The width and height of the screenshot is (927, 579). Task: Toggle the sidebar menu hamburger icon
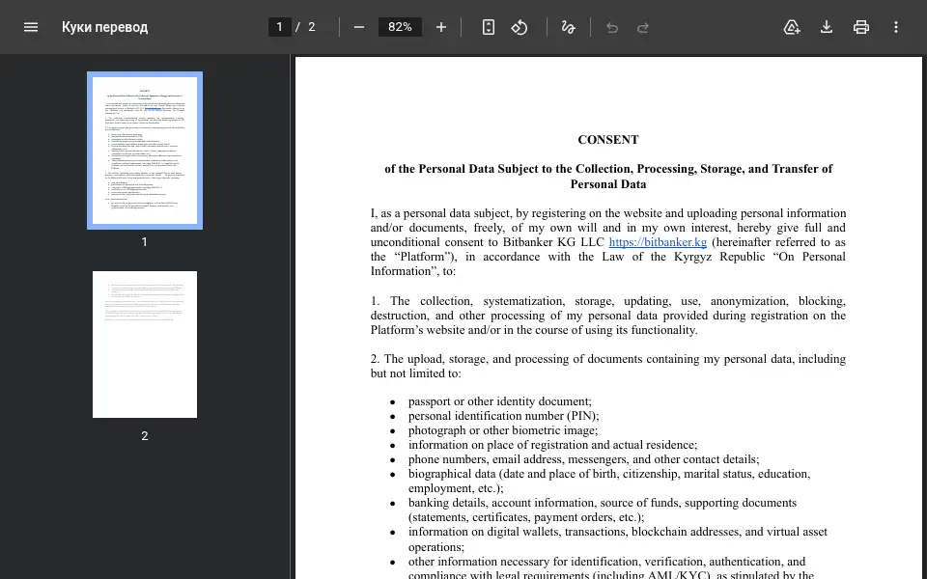click(31, 27)
